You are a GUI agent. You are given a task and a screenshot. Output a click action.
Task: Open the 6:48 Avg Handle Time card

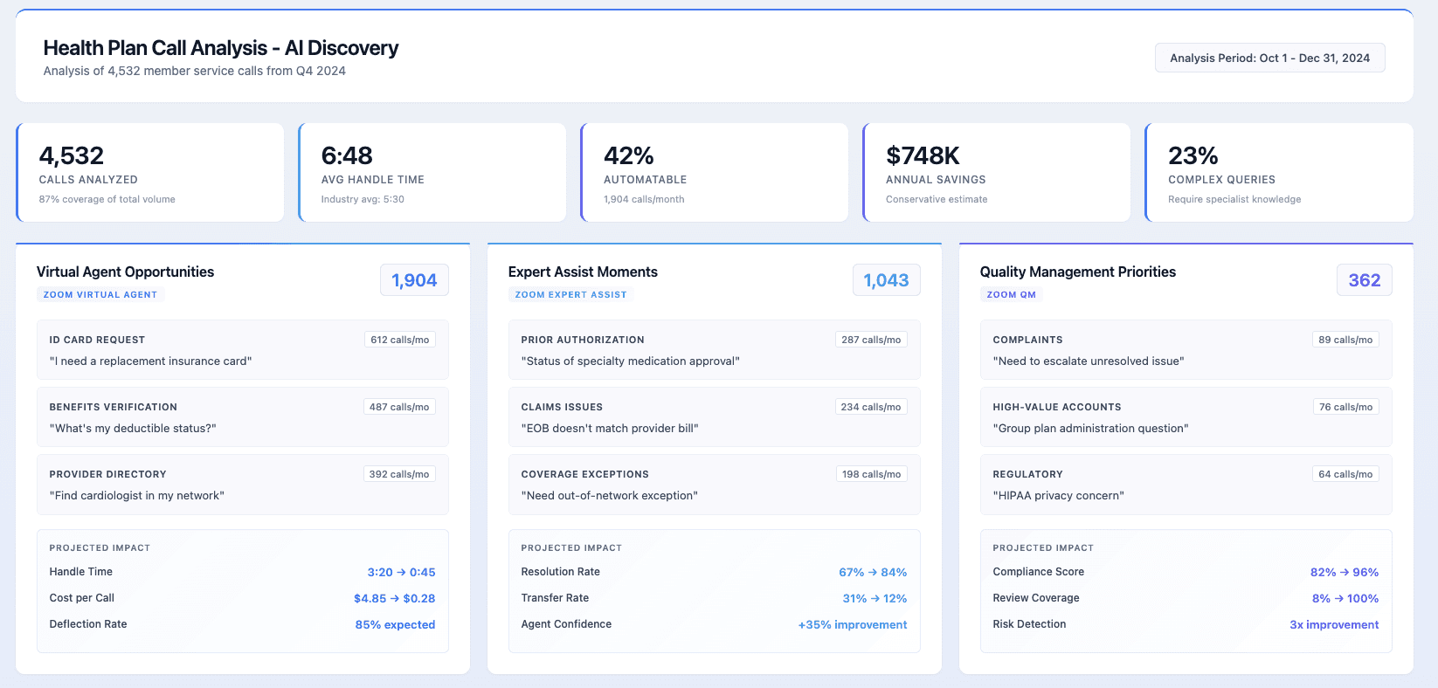coord(432,172)
